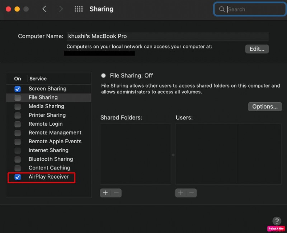Select the Remote Management service label
Viewport: 287px width, 233px height.
click(x=55, y=132)
